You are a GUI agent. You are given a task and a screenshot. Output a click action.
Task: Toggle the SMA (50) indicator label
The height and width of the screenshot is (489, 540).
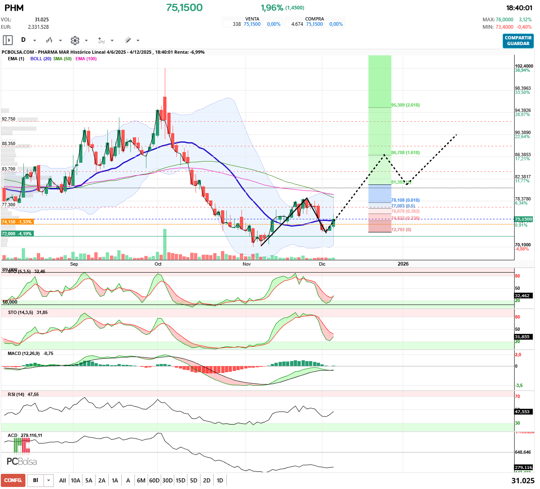tap(62, 59)
